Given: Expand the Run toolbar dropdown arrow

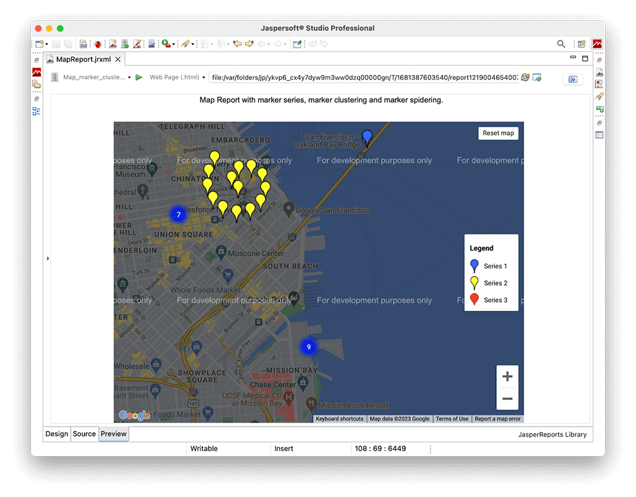Looking at the screenshot, I should (x=174, y=44).
